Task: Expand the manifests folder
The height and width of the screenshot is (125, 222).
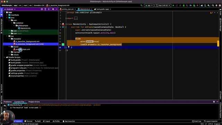Action: pos(7,15)
